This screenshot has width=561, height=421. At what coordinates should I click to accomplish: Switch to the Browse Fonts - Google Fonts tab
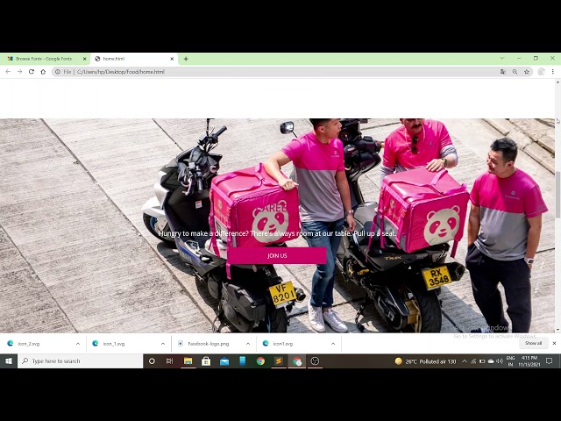[45, 59]
